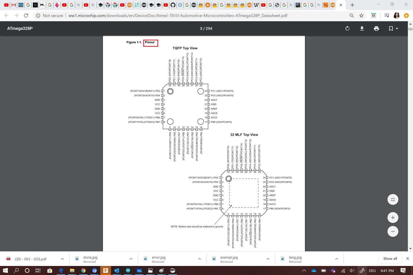The width and height of the screenshot is (413, 275).
Task: Open OneDrive tray icon
Action: click(314, 270)
